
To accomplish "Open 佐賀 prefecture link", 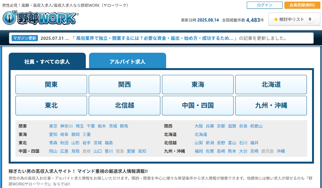I will [210, 151].
